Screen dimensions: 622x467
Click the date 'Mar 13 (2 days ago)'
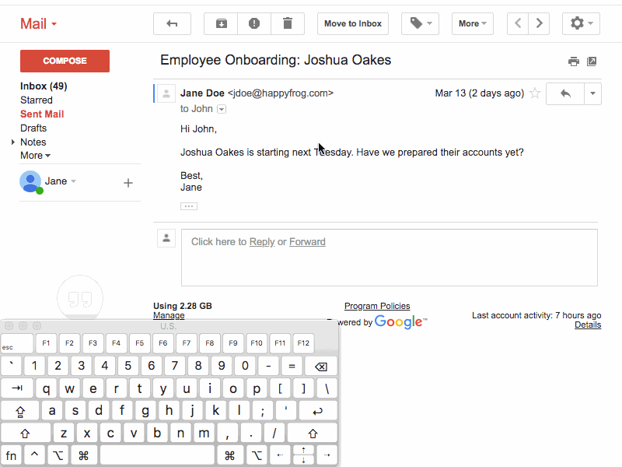[x=479, y=93]
